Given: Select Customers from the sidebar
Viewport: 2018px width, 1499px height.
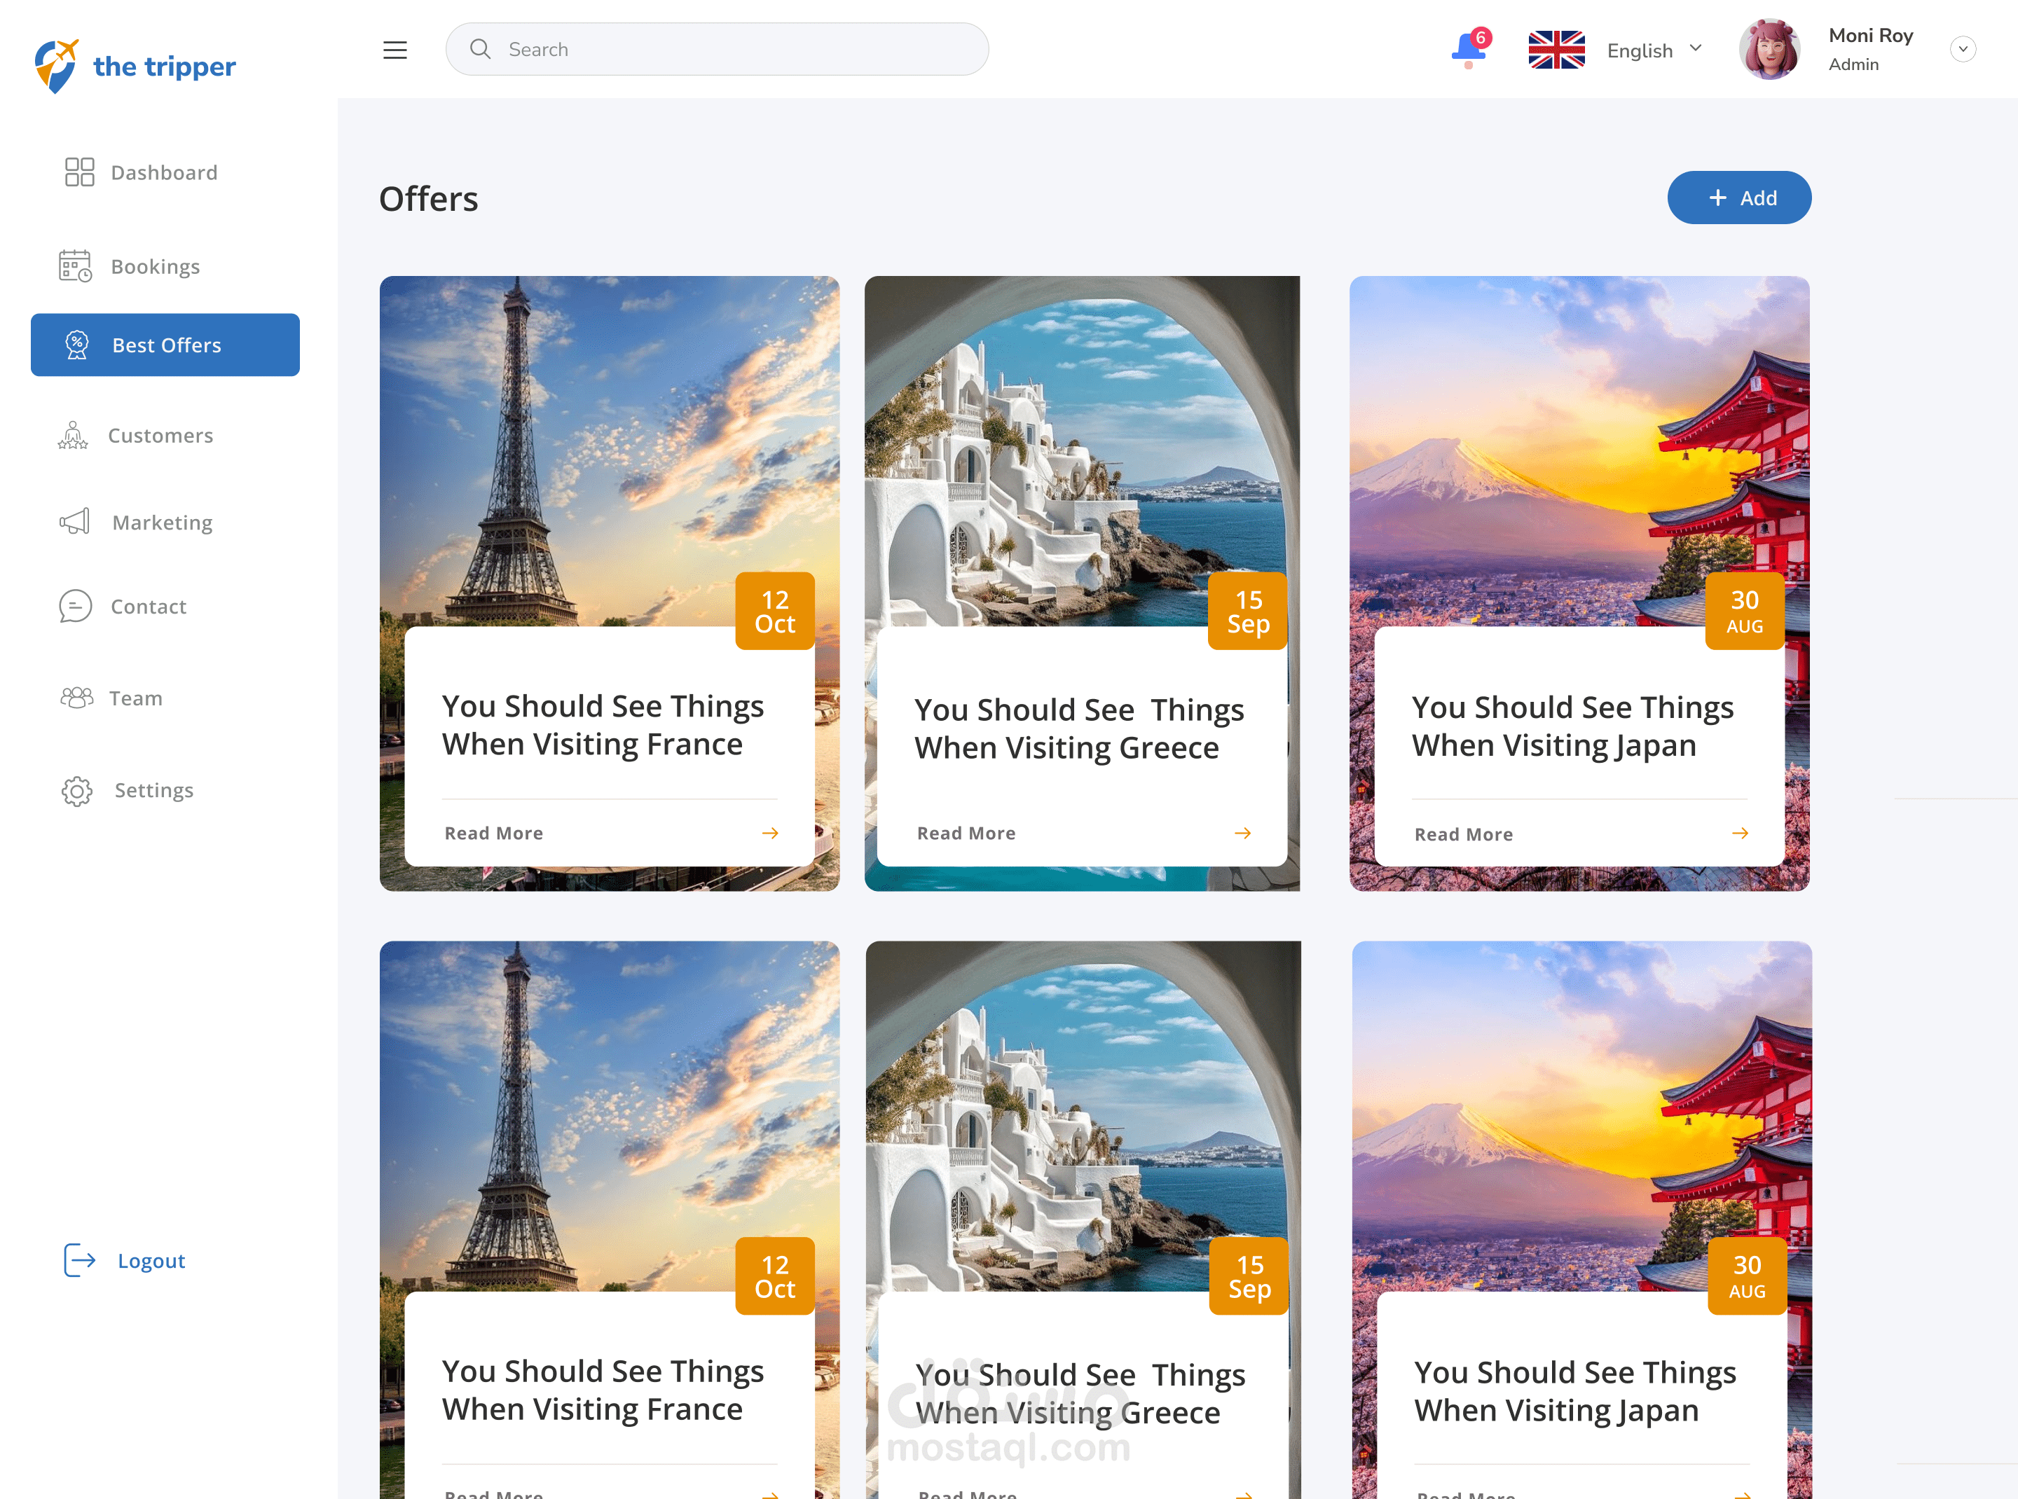Looking at the screenshot, I should point(160,436).
